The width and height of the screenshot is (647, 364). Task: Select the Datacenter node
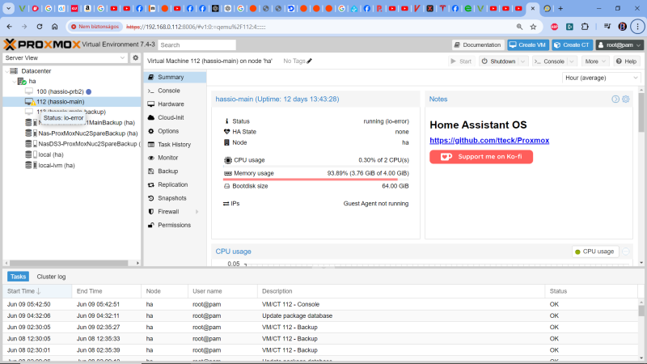coord(36,71)
